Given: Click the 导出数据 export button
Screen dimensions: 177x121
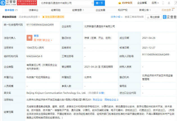Looking at the screenshot, I should (153, 17).
